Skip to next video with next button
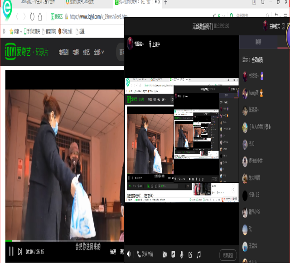The width and height of the screenshot is (290, 263). point(20,251)
